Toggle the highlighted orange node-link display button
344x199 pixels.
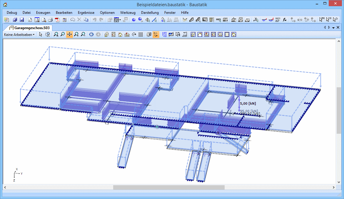coord(156,34)
